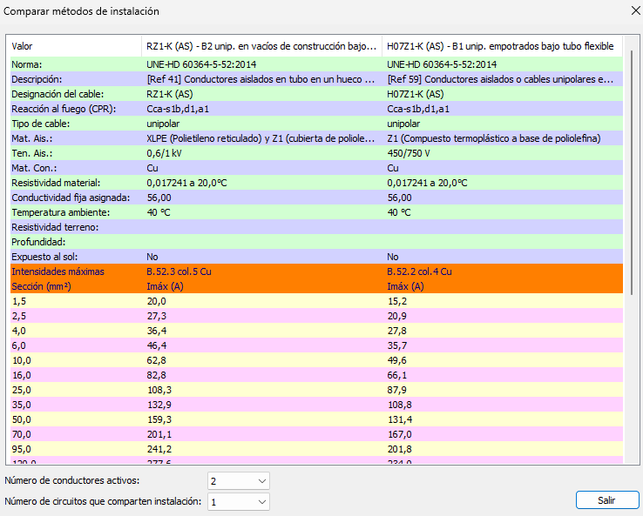Screen dimensions: 643x516
Task: Select the H07Z1-K (AS) B1 column header
Action: pos(501,46)
